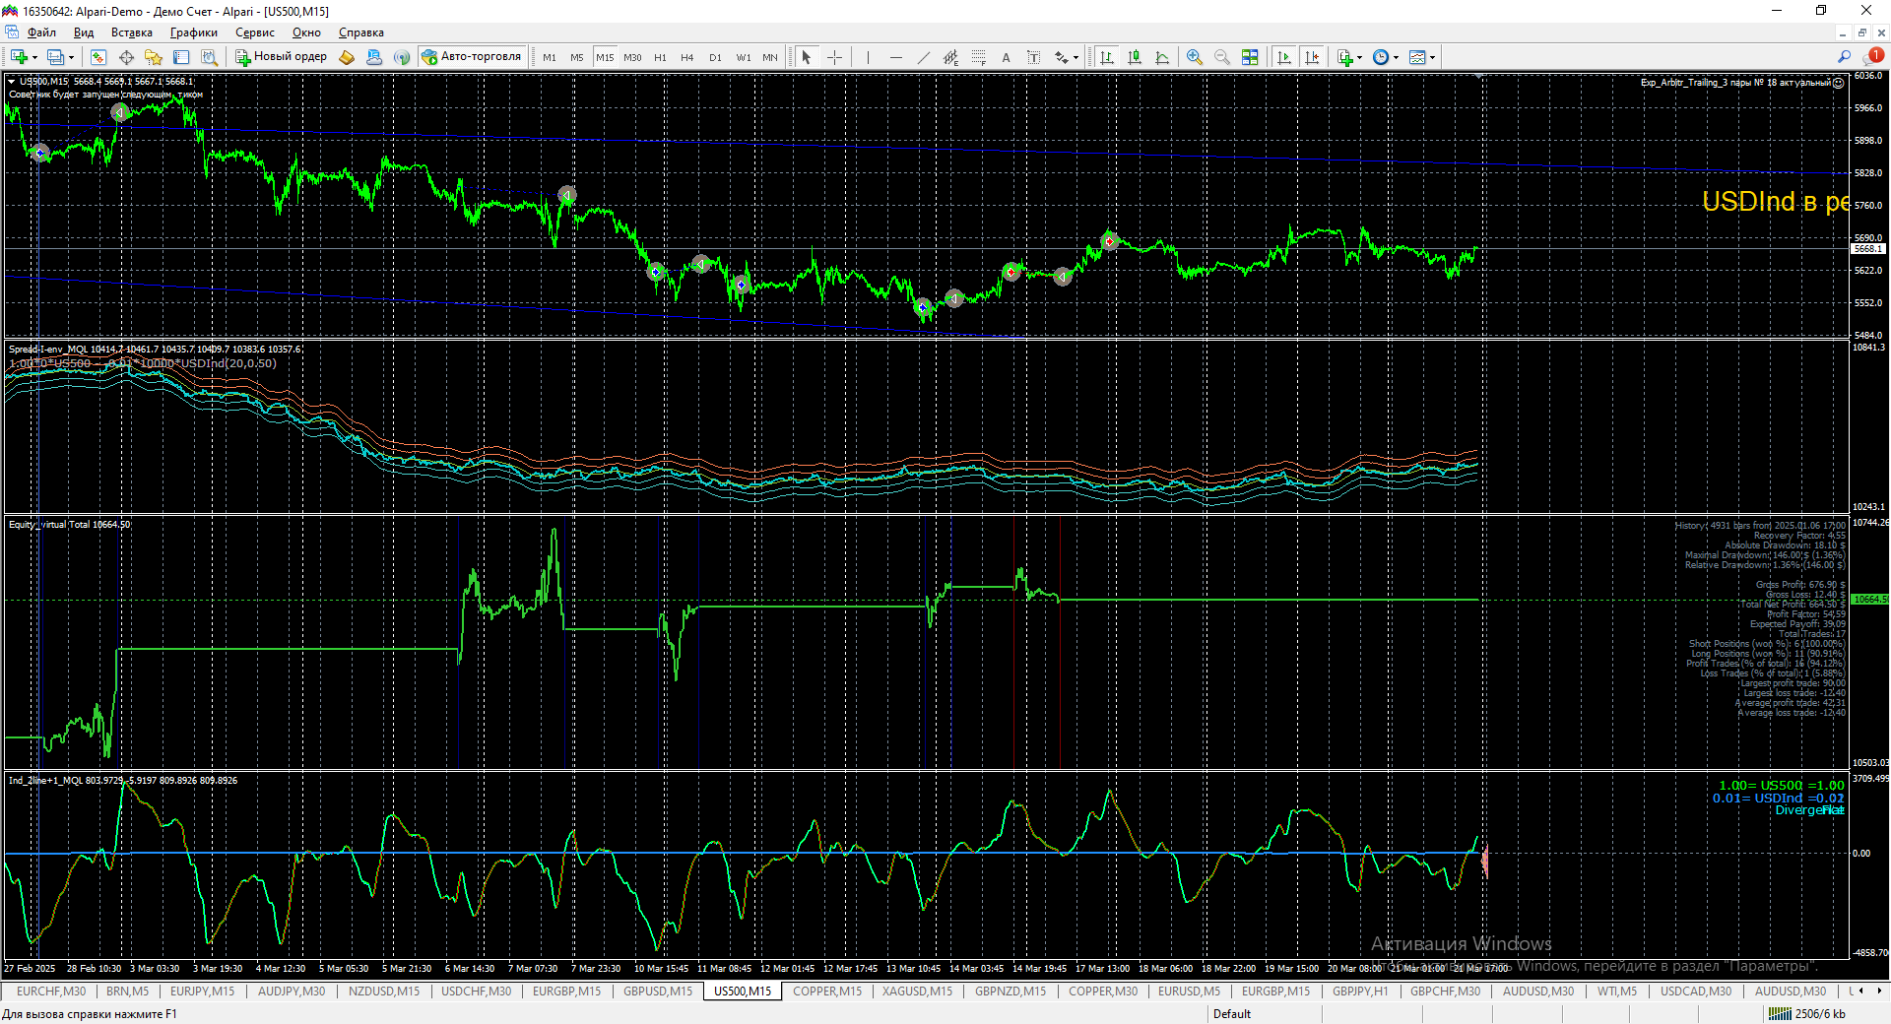The height and width of the screenshot is (1024, 1891).
Task: Toggle Авто-торговля auto-trading
Action: [x=472, y=57]
